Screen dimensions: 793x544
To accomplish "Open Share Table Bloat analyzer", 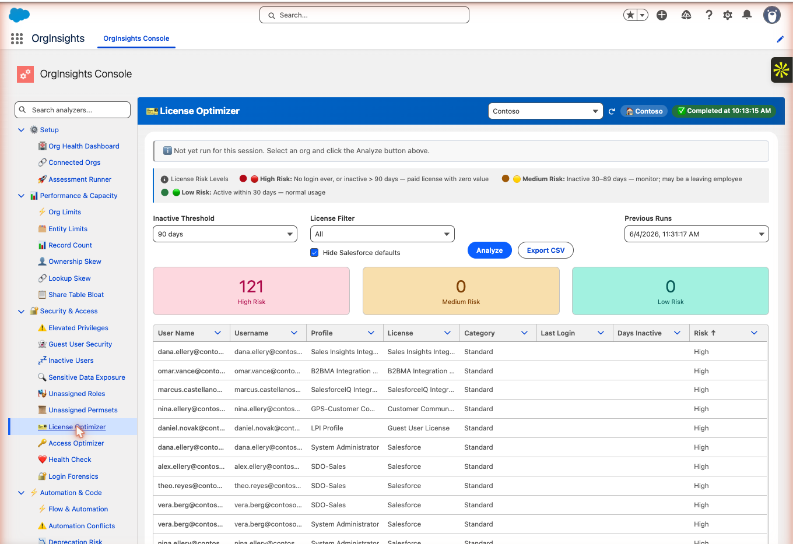I will tap(76, 295).
